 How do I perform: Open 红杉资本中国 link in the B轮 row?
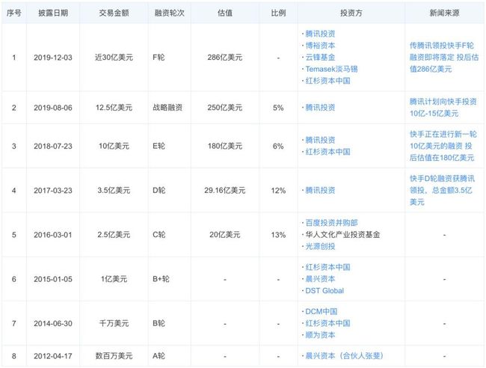click(x=328, y=323)
